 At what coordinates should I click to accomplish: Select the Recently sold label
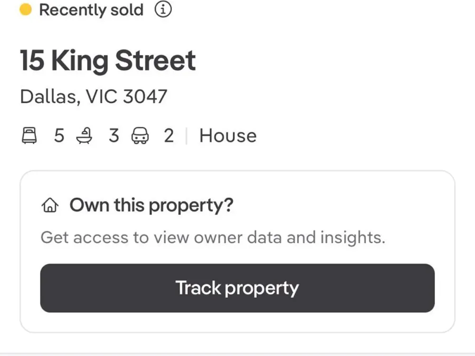click(91, 10)
